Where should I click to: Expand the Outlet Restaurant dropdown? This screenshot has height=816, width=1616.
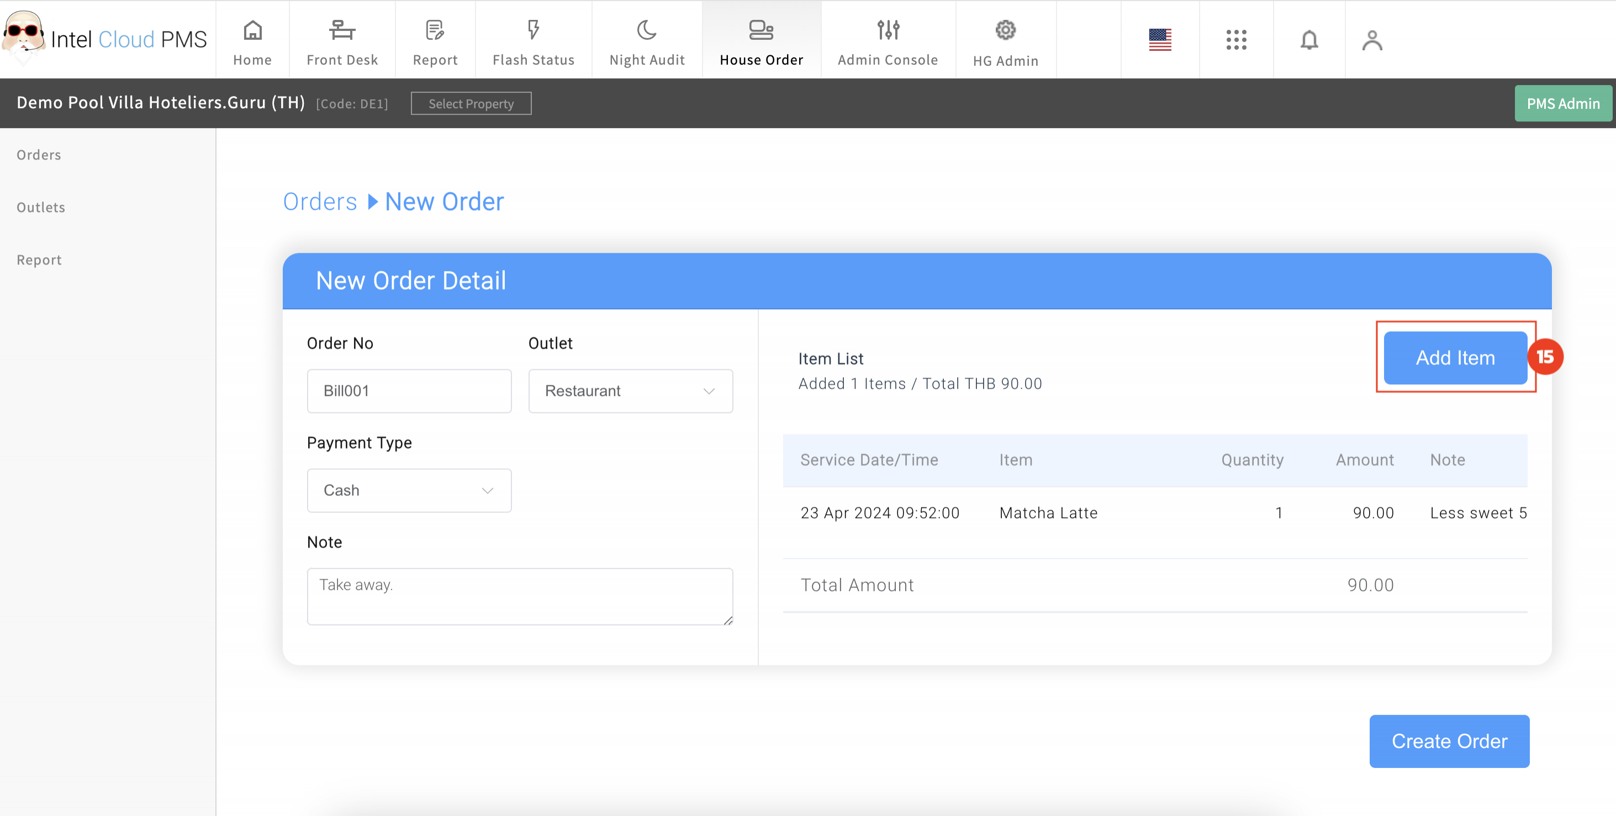(x=631, y=391)
